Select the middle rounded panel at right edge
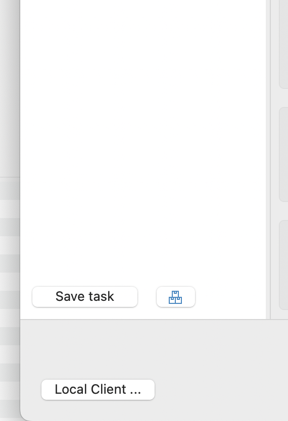 pyautogui.click(x=283, y=154)
